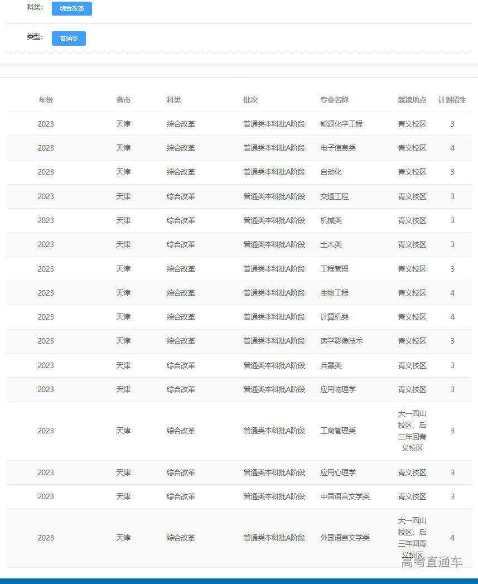The width and height of the screenshot is (478, 584).
Task: Click the 自动化 major entry
Action: tap(331, 172)
